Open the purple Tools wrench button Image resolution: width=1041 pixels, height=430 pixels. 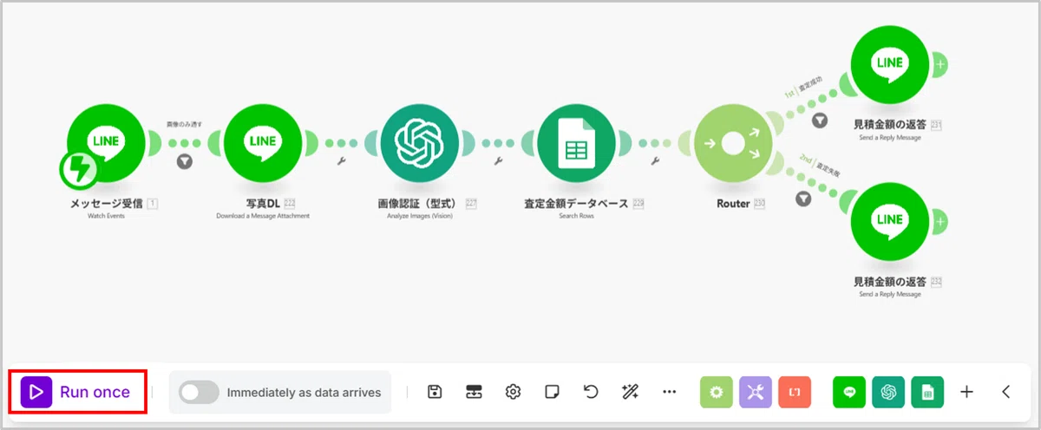[756, 392]
